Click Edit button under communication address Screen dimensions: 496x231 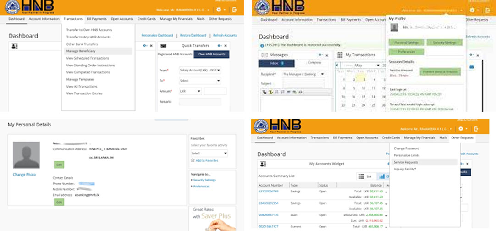tap(59, 165)
